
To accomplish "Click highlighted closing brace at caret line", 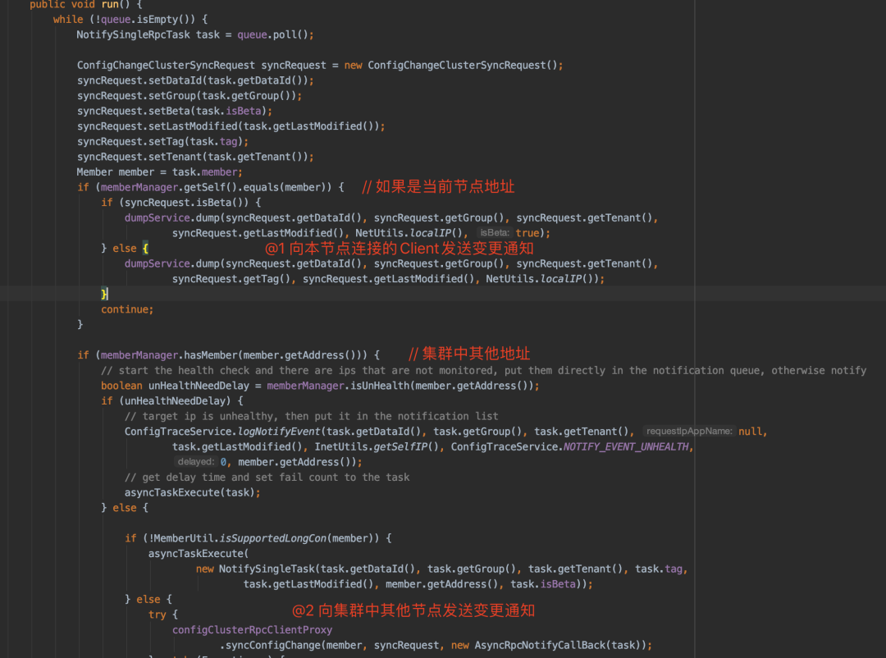I will [104, 294].
